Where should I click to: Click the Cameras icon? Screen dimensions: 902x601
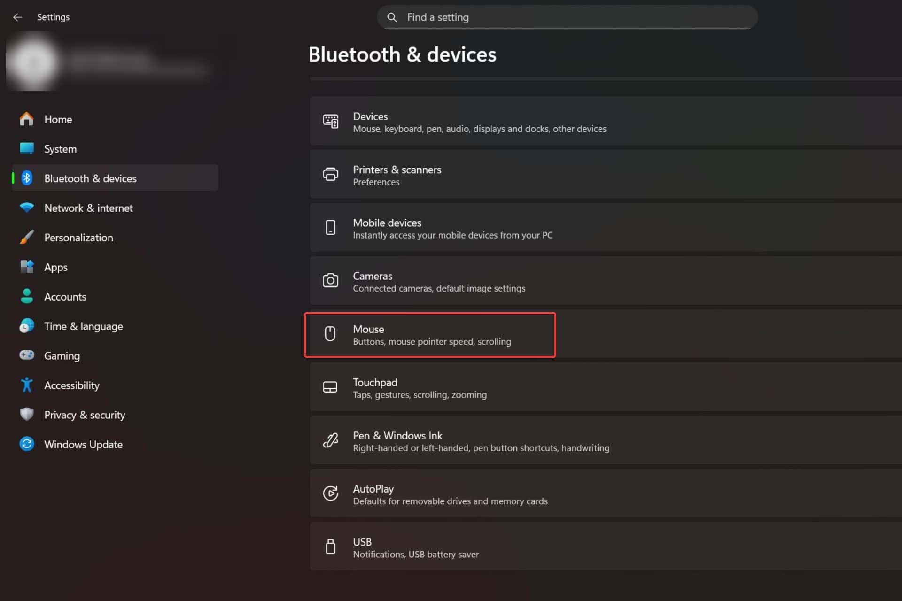(331, 281)
